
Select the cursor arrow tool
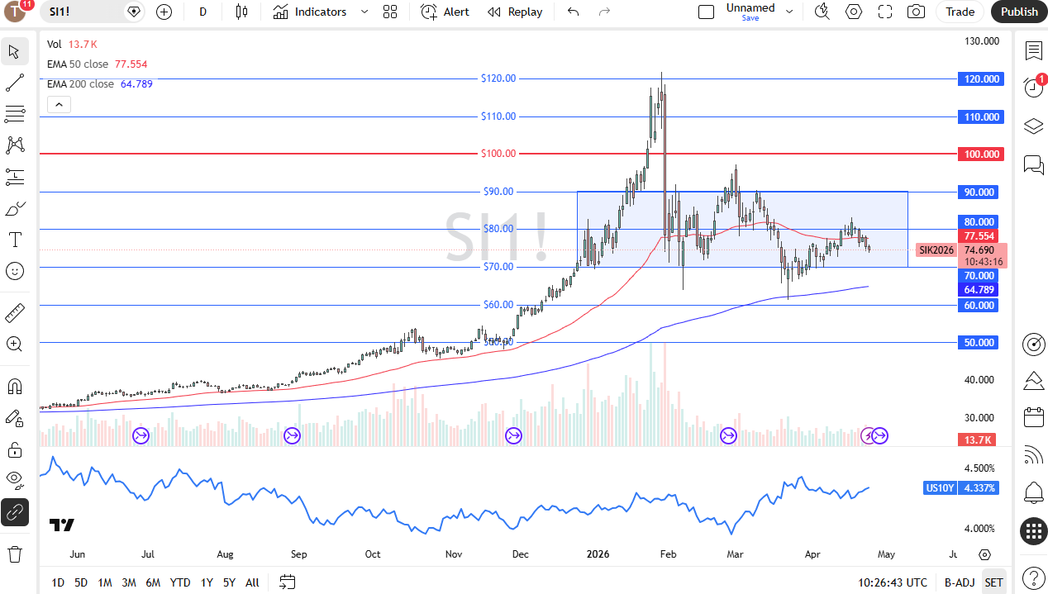tap(14, 51)
